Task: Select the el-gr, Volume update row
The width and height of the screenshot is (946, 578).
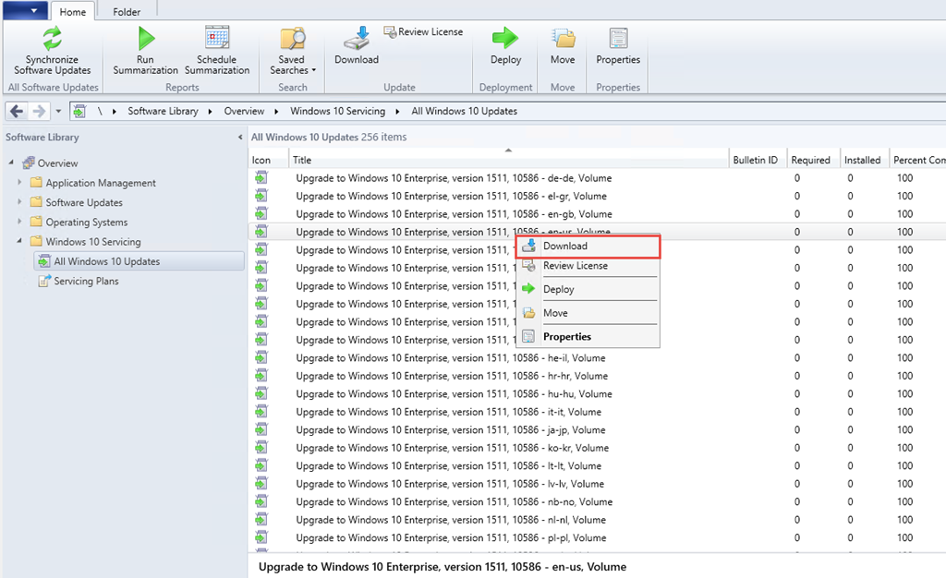Action: [x=597, y=196]
